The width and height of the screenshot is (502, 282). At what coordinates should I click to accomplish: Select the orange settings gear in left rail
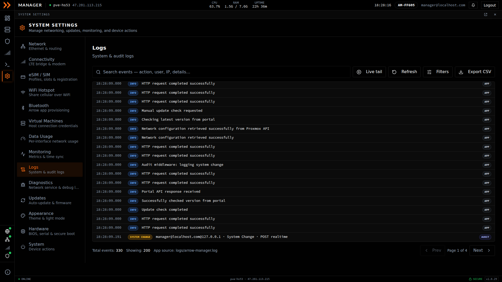pyautogui.click(x=7, y=76)
